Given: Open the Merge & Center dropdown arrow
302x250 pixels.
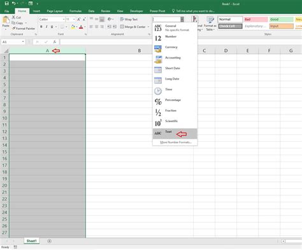Looking at the screenshot, I should [x=148, y=27].
